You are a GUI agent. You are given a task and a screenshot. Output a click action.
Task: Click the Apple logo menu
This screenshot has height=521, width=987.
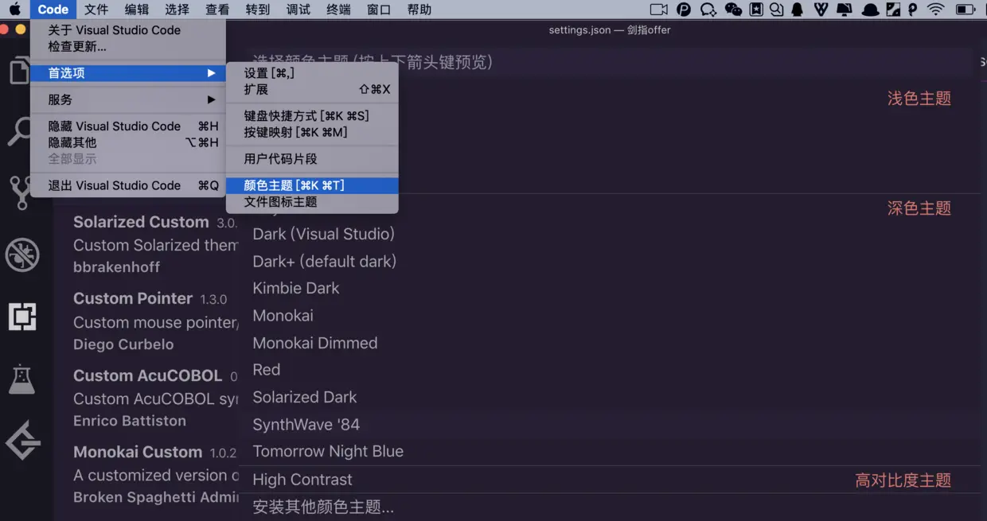[x=14, y=10]
